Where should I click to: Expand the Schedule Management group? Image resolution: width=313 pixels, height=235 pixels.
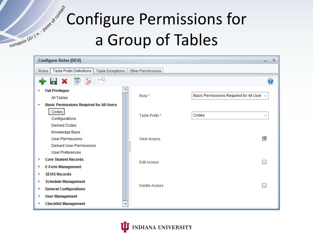pos(39,181)
